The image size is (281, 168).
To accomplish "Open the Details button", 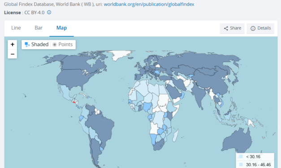I will click(260, 28).
